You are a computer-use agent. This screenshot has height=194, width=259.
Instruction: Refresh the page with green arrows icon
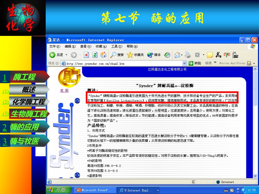coord(95,55)
